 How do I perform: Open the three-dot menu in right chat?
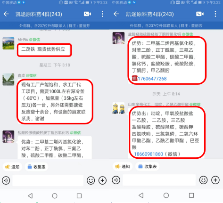(215, 14)
